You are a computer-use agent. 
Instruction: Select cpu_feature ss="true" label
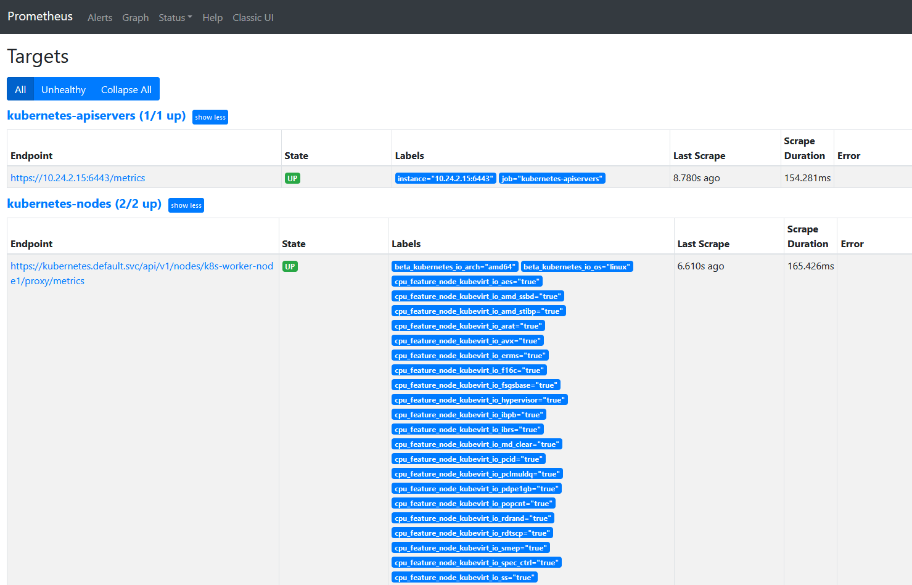465,577
